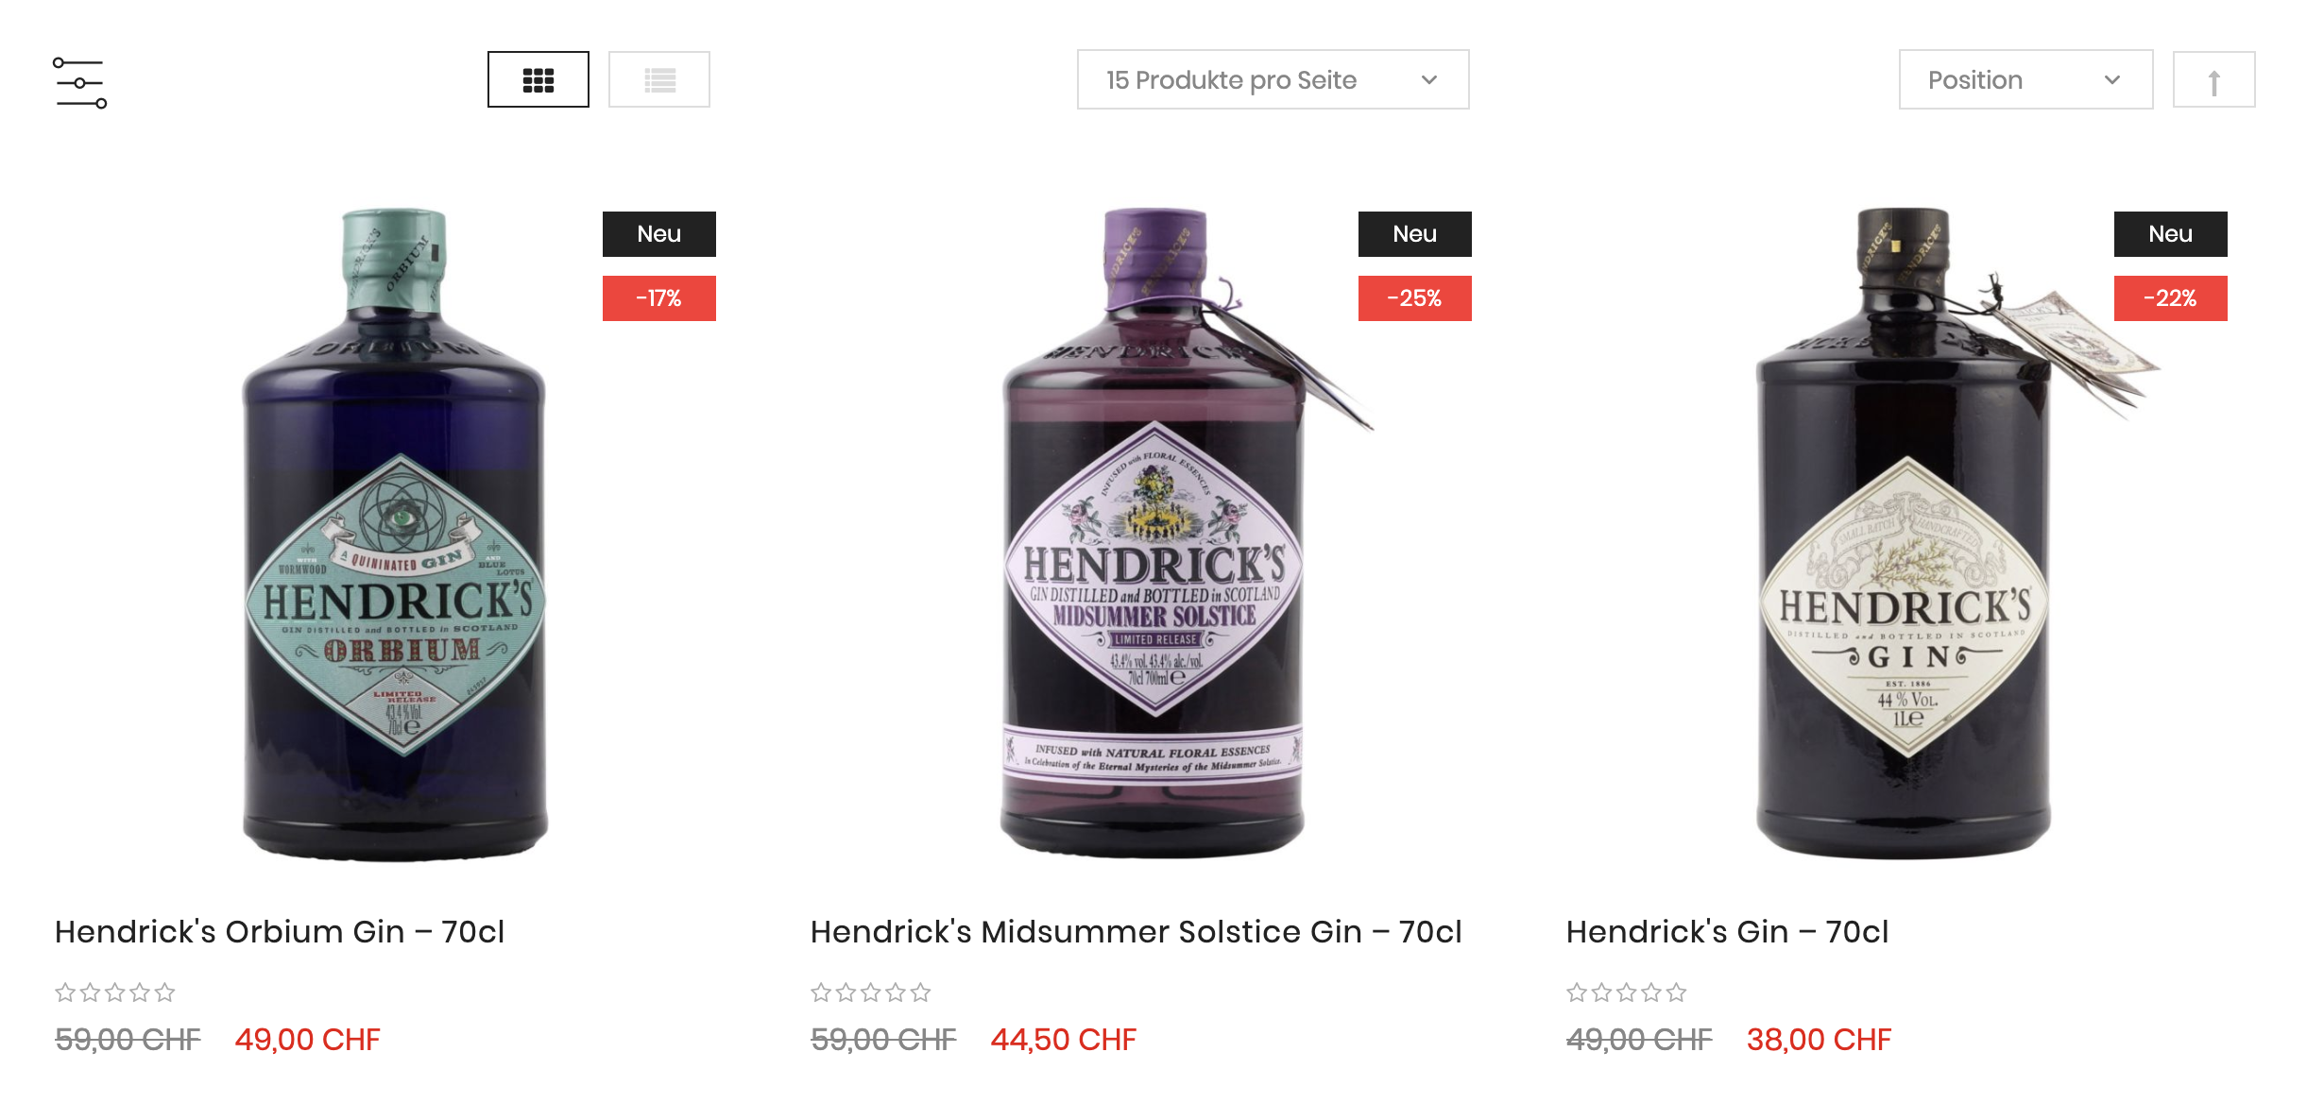
Task: Expand the Position sort dropdown
Action: point(2025,80)
